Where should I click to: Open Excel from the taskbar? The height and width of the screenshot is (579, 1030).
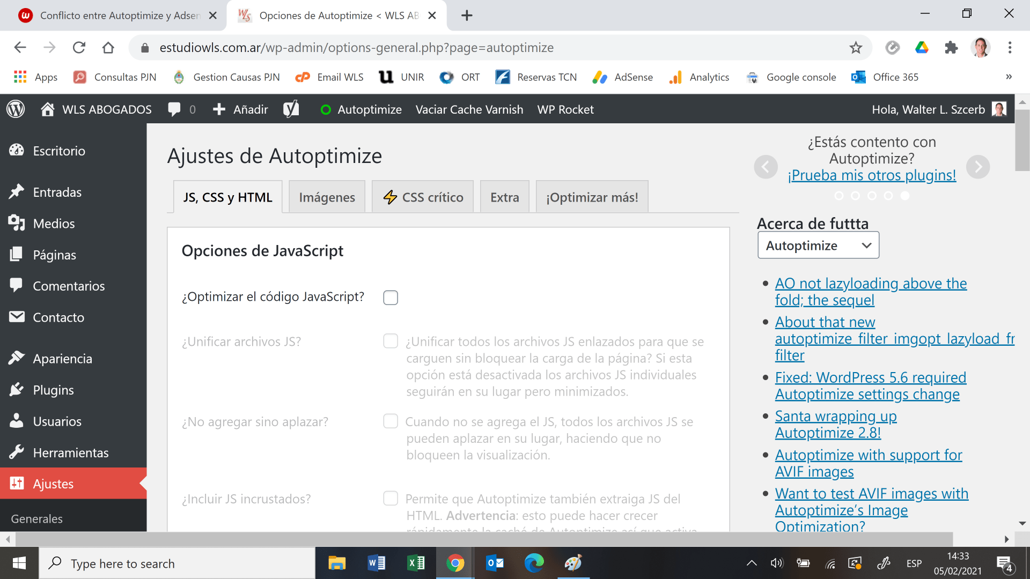(x=416, y=563)
